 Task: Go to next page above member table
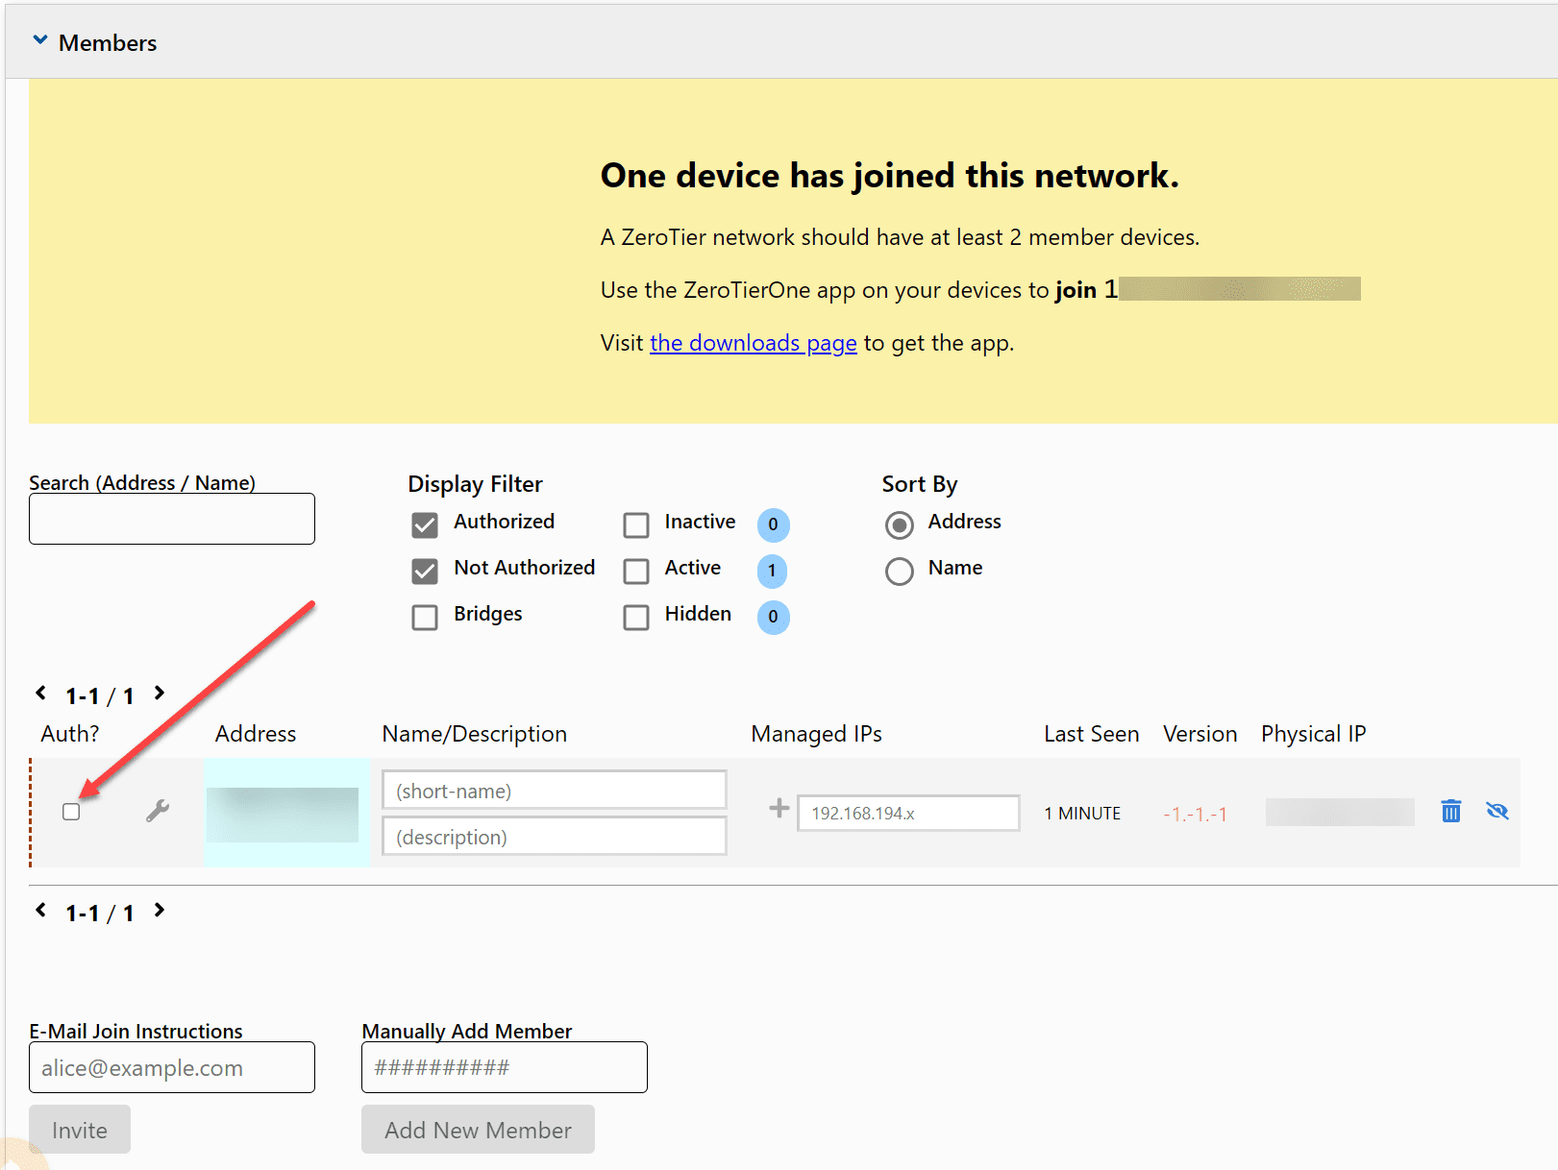point(160,693)
